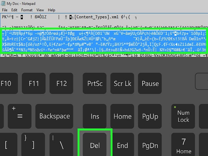Open the File menu
Viewport: 208px width, 156px height.
coord(5,10)
